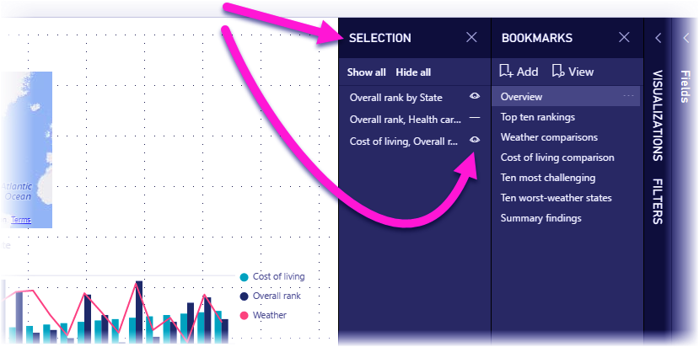Select the Weather comparisons bookmark
This screenshot has width=699, height=347.
coord(549,137)
